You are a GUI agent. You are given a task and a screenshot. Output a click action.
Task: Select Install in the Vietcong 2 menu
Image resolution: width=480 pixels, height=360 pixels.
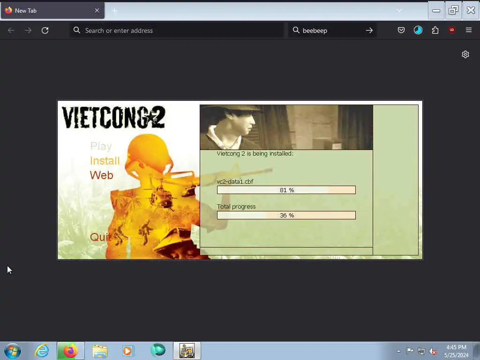[105, 161]
